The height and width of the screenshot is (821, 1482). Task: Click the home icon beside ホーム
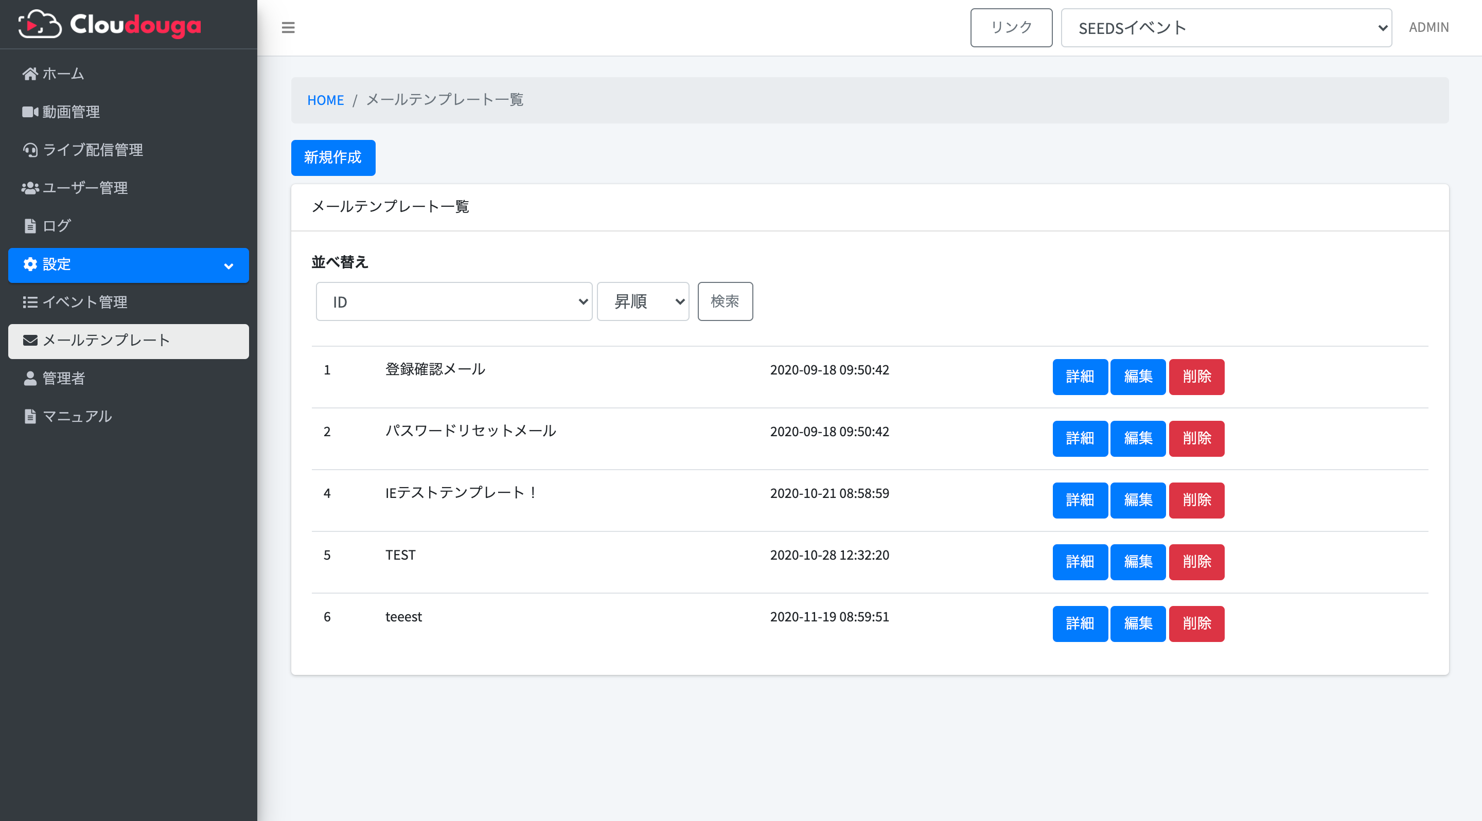click(x=30, y=74)
